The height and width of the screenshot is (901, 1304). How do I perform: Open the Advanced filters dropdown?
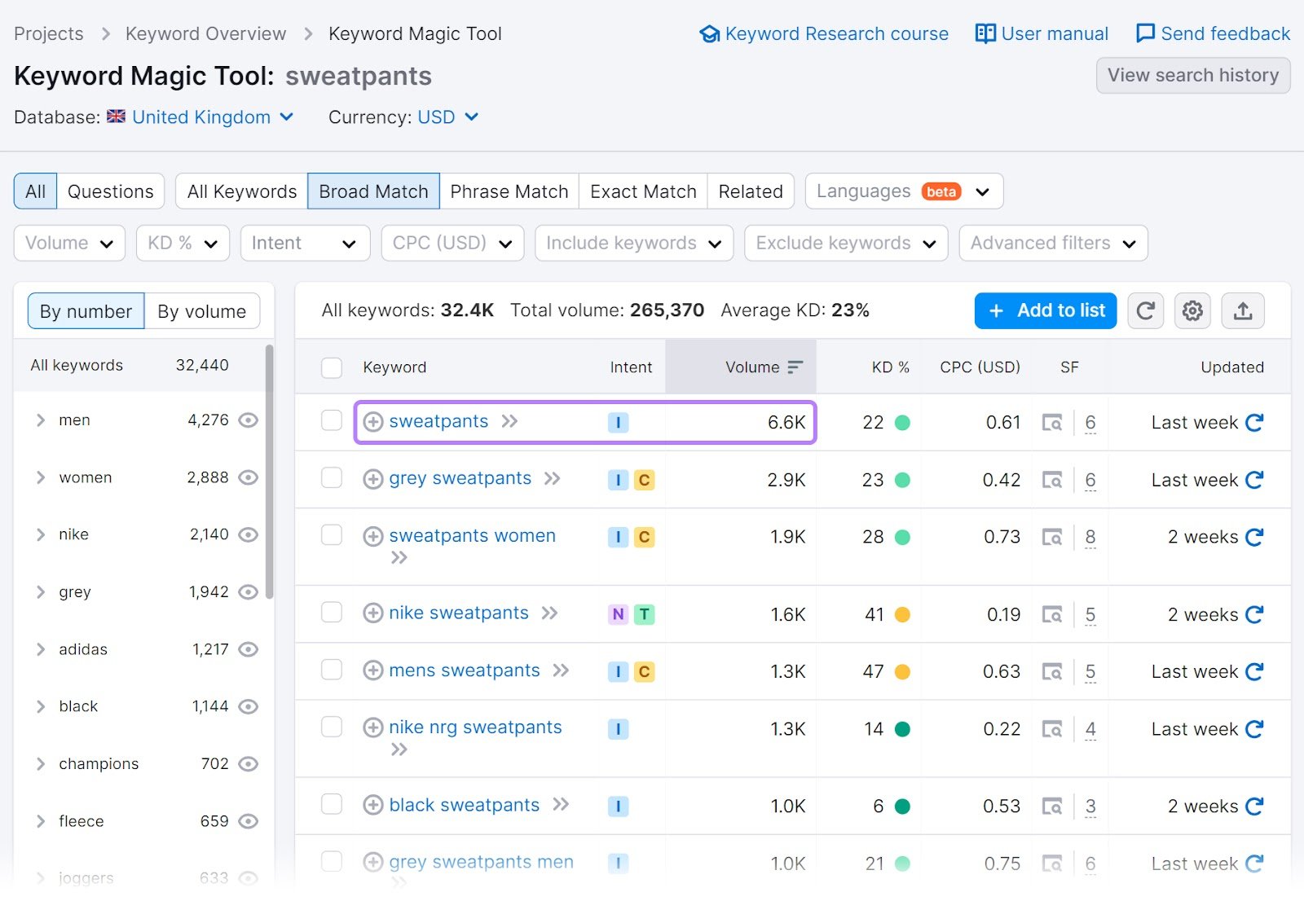click(x=1052, y=243)
